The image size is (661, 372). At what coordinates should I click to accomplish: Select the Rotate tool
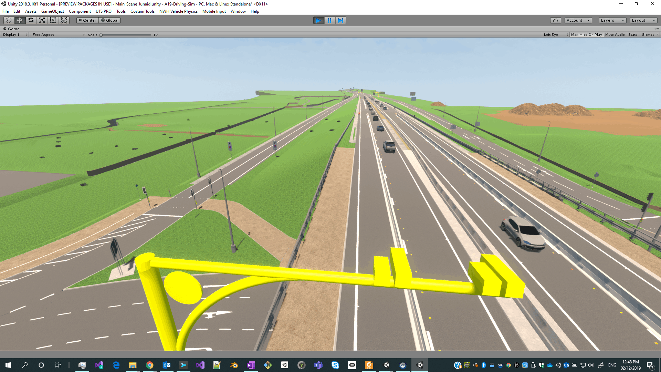[31, 20]
